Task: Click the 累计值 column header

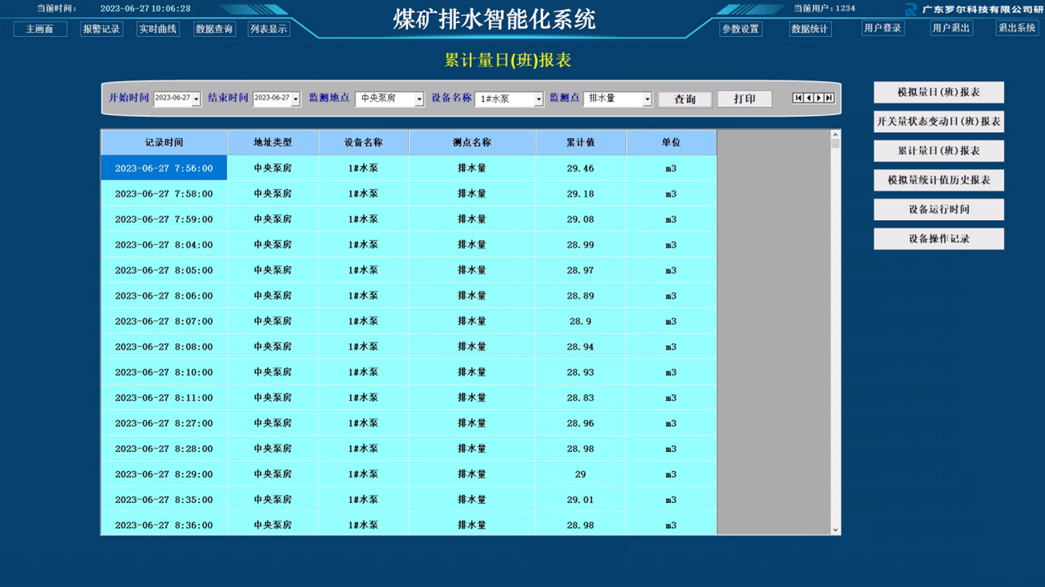Action: point(581,142)
